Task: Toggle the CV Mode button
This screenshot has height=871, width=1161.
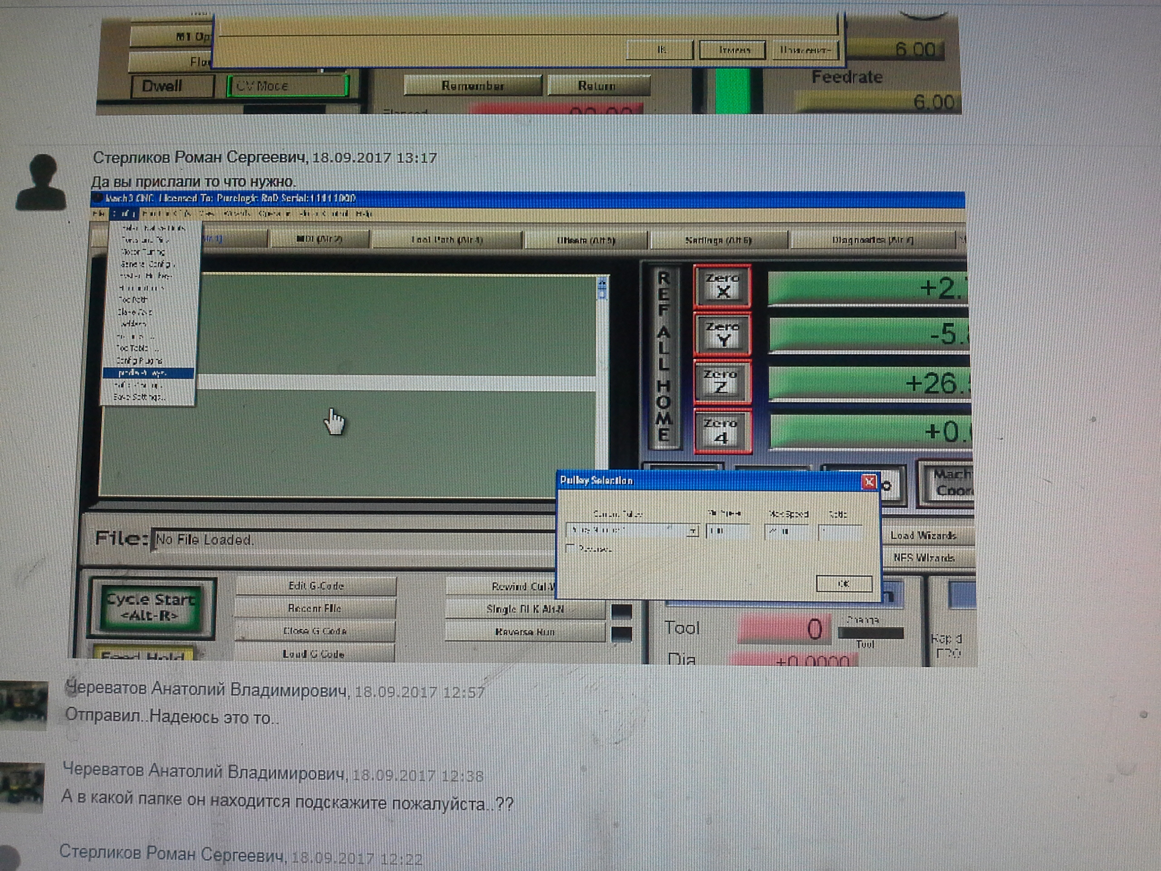Action: click(287, 86)
